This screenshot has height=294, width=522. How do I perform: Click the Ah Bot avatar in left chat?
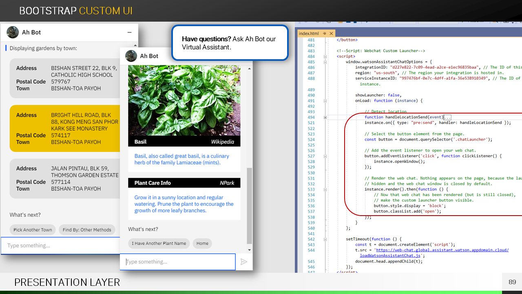[x=13, y=32]
